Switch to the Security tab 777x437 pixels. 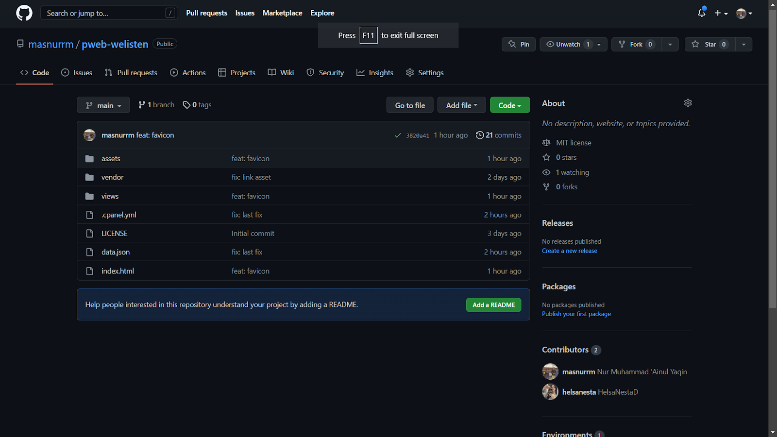click(x=325, y=73)
